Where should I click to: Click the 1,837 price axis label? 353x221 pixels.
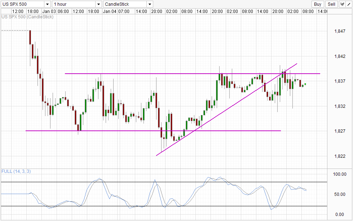coord(340,81)
